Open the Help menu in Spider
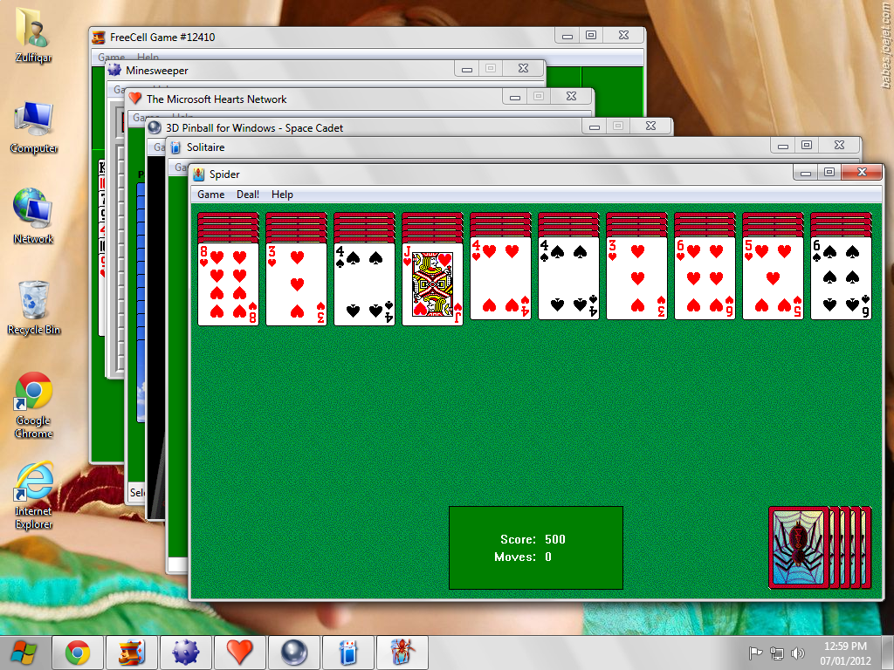Image resolution: width=894 pixels, height=670 pixels. coord(282,195)
